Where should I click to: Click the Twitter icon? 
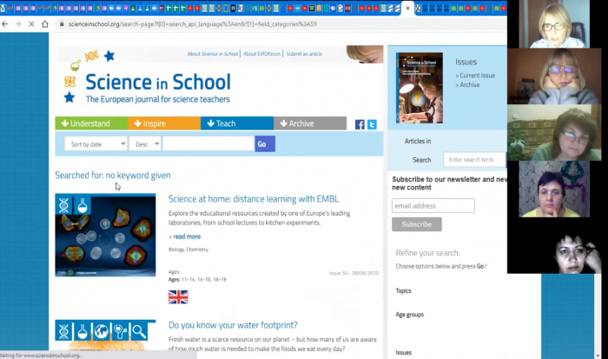pos(372,124)
